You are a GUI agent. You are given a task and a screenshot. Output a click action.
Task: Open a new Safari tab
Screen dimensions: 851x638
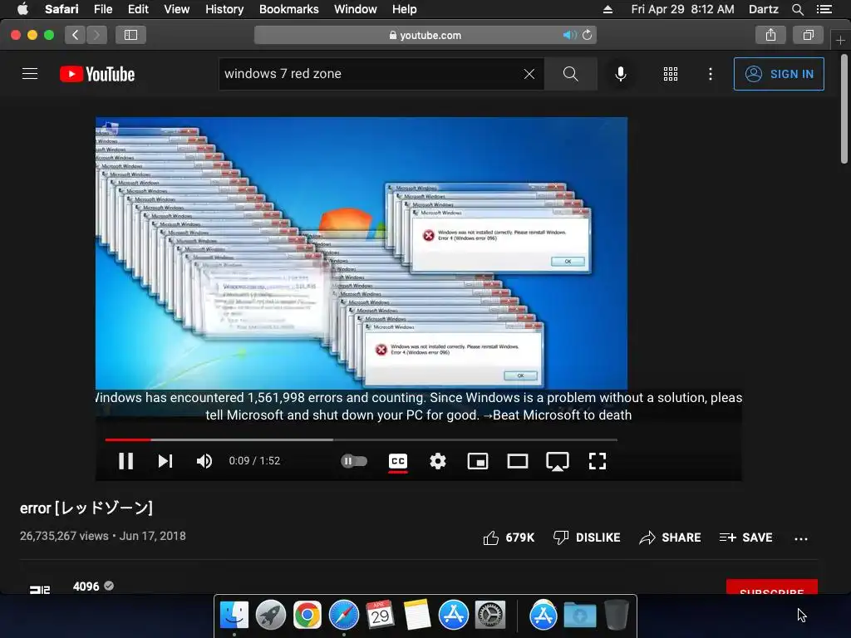point(840,40)
